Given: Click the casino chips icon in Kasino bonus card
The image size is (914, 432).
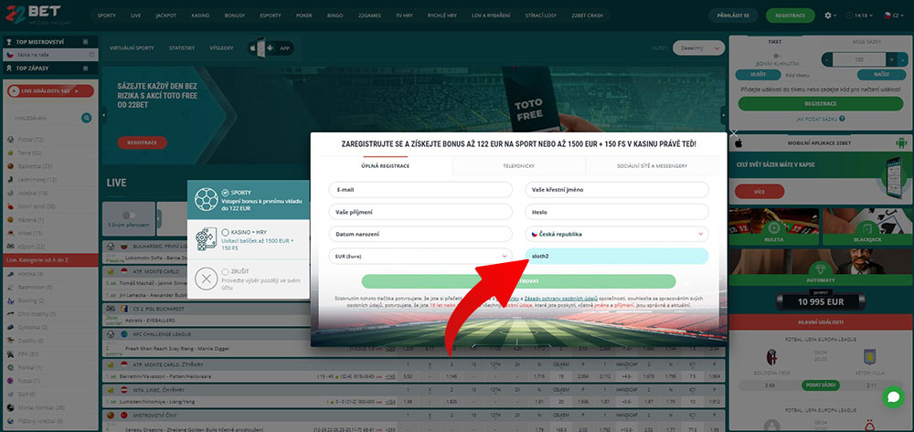Looking at the screenshot, I should click(206, 240).
